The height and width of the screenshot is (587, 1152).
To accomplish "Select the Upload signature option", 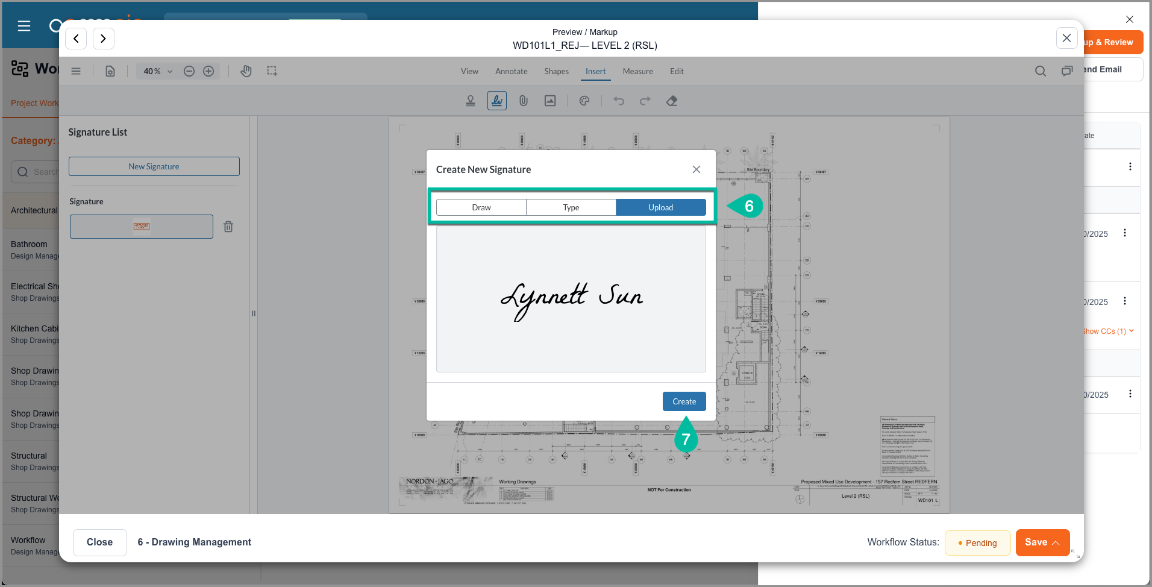I will [x=660, y=207].
